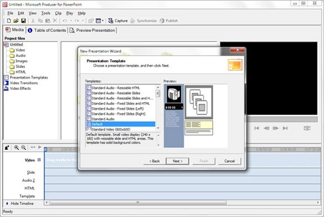The image size is (324, 217).
Task: Click the templates list scroll-up arrow
Action: pyautogui.click(x=158, y=87)
